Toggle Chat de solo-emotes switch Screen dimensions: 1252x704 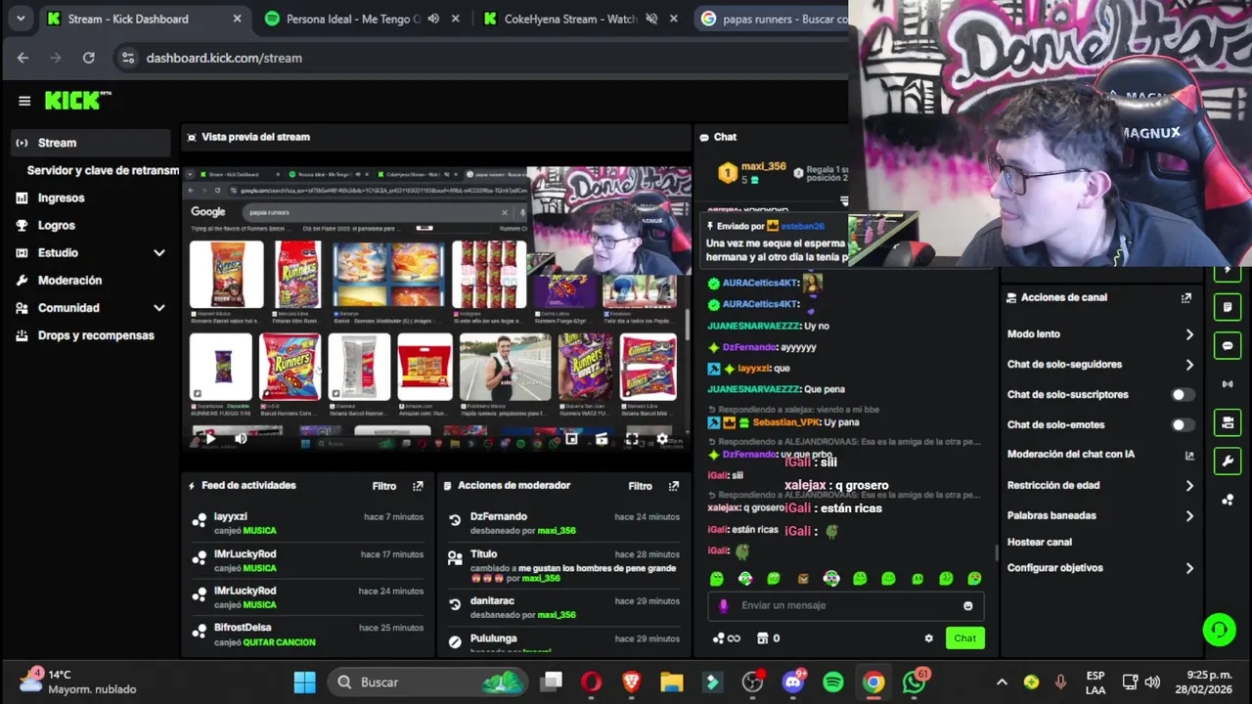coord(1183,425)
